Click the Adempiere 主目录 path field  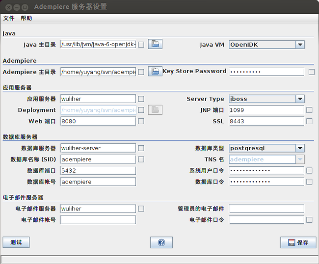pyautogui.click(x=98, y=72)
